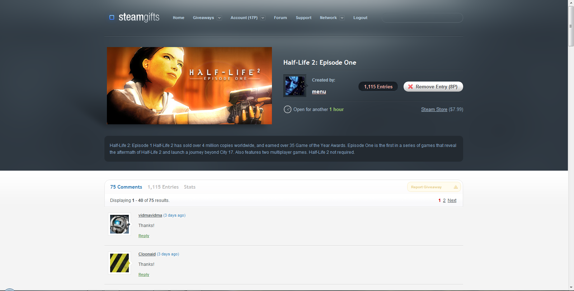Select the Stats tab
The height and width of the screenshot is (291, 574).
(189, 187)
